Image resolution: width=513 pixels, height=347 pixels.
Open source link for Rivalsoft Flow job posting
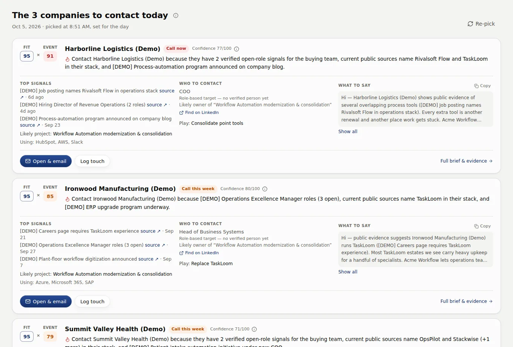click(x=167, y=91)
